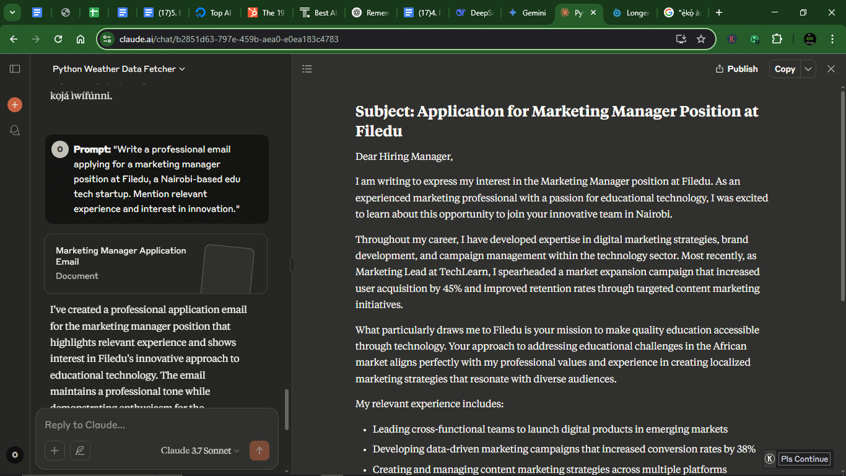Click the Dear Hiring Manager line
The image size is (846, 476).
(x=404, y=157)
